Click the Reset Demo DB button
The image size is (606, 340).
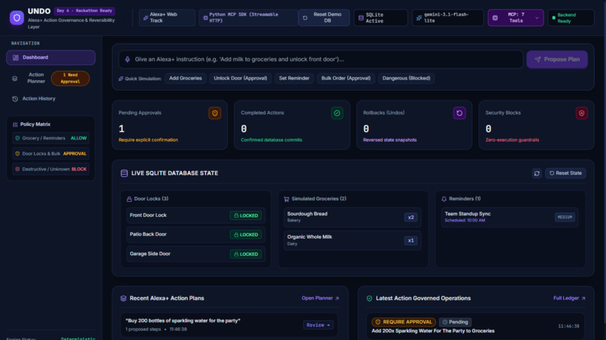[324, 17]
